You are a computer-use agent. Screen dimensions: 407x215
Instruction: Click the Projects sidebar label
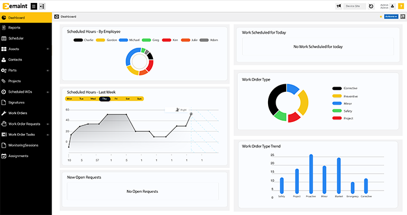(15, 81)
